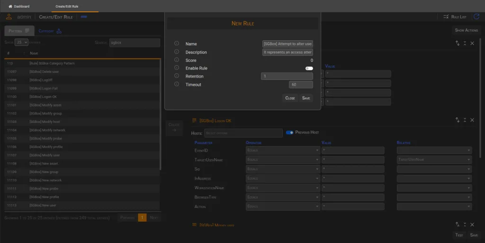
Task: Collapse the Modify user pattern block
Action: pos(465,225)
